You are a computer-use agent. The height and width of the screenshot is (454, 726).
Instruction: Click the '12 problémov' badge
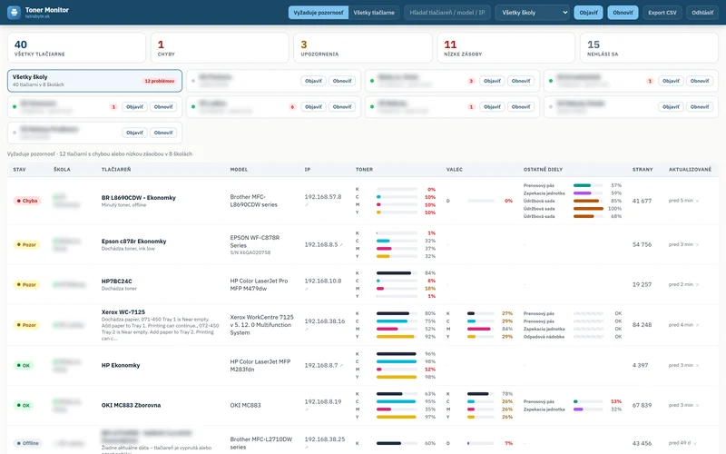tap(160, 81)
